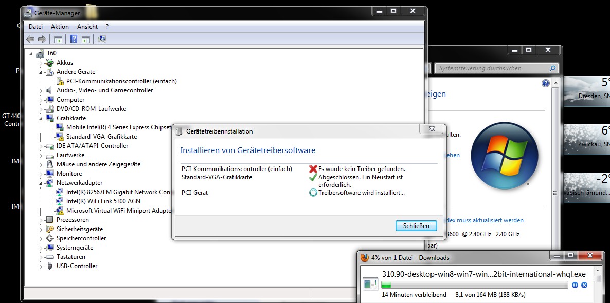
Task: Expand the Prozessoren category
Action: click(41, 220)
